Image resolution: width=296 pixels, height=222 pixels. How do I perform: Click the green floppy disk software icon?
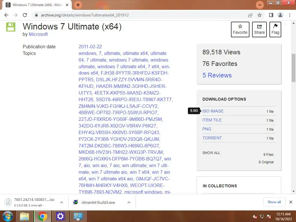(x=11, y=27)
